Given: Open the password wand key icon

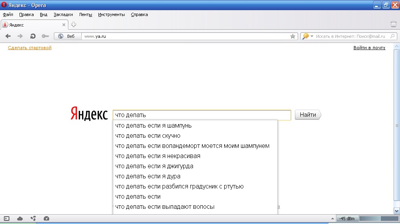Looking at the screenshot, I should point(45,36).
